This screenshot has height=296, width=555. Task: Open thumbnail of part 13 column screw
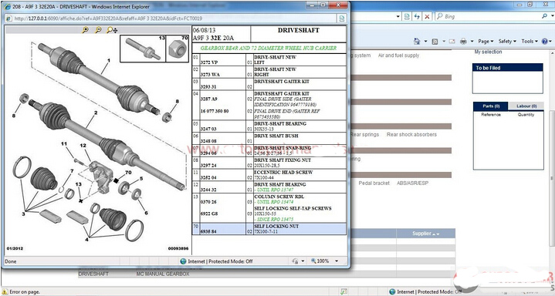click(143, 49)
